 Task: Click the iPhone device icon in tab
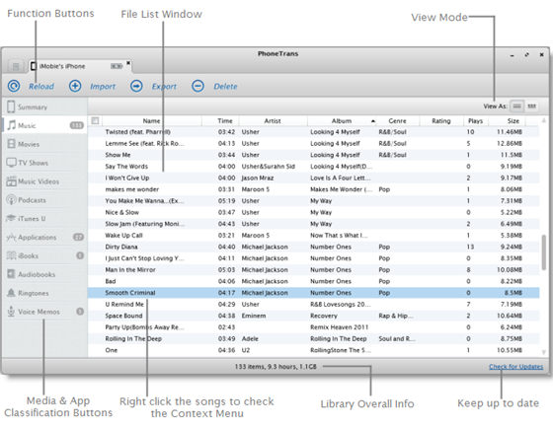(x=34, y=66)
